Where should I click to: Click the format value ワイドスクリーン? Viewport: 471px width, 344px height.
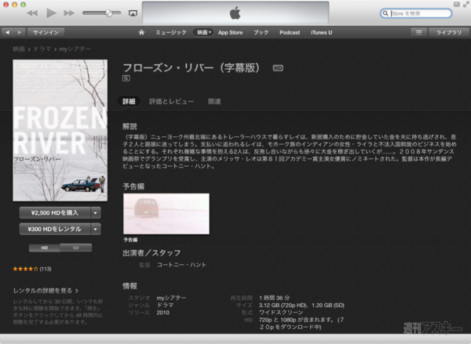click(281, 313)
